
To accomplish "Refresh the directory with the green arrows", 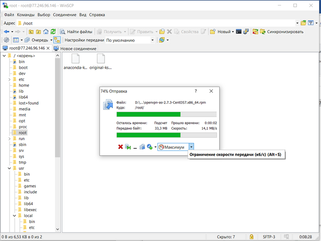I will (x=53, y=32).
